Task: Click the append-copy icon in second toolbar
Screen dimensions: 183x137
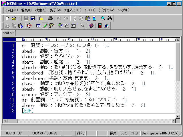Action: (14, 26)
